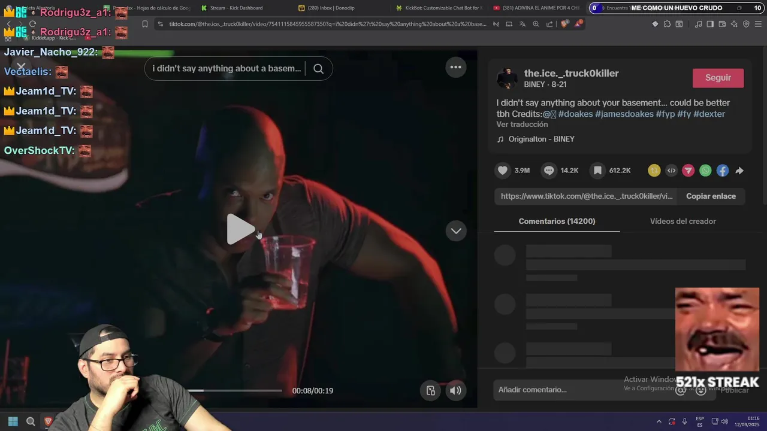Click the share page icon in the address bar
Screen dimensions: 767x431
point(549,24)
